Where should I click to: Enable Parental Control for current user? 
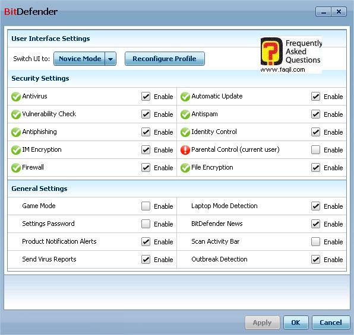315,149
